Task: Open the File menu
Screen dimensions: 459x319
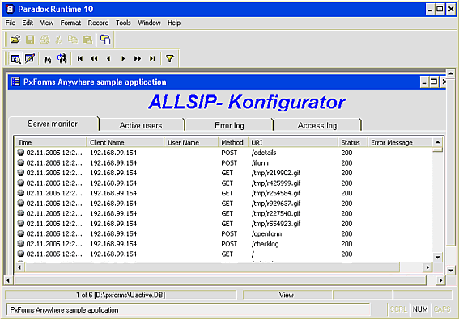Action: click(11, 23)
